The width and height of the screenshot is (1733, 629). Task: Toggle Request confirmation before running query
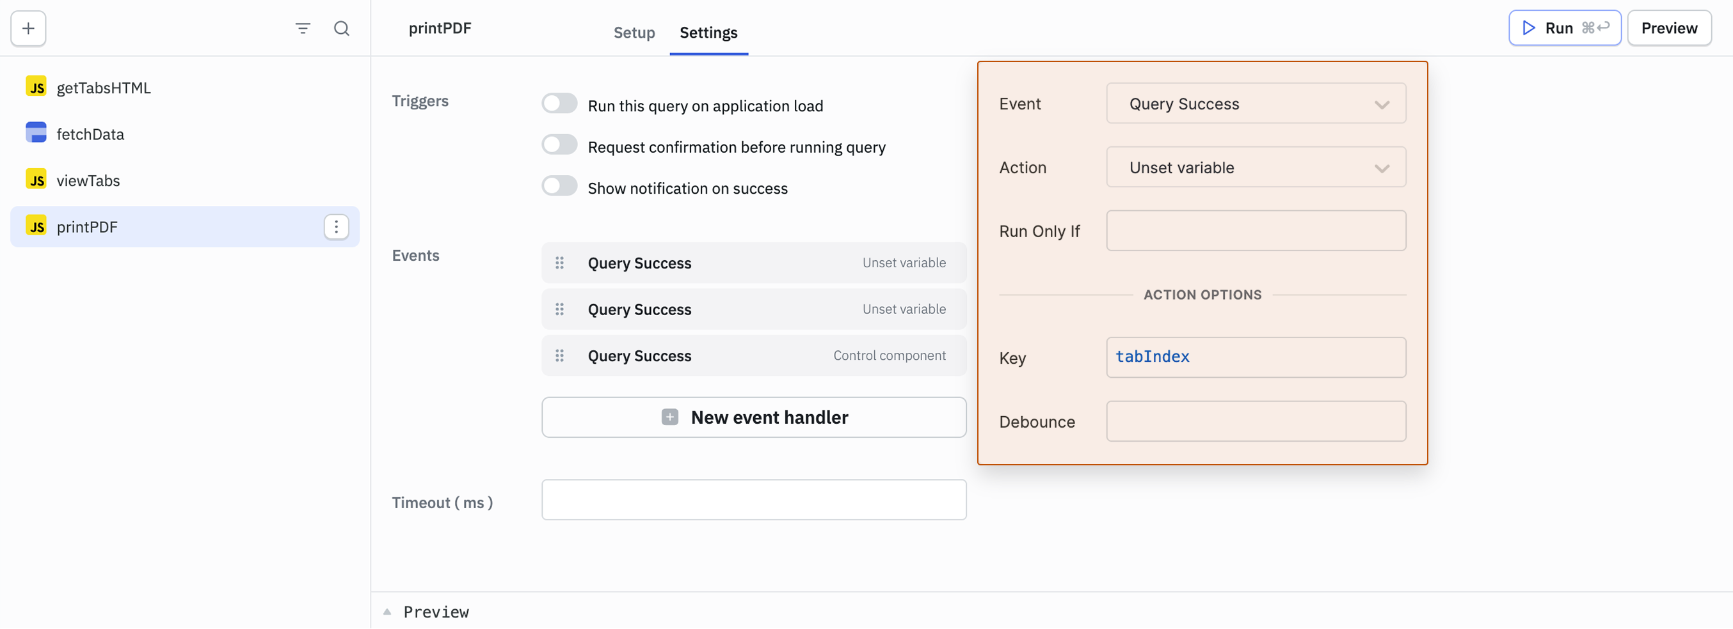point(559,145)
